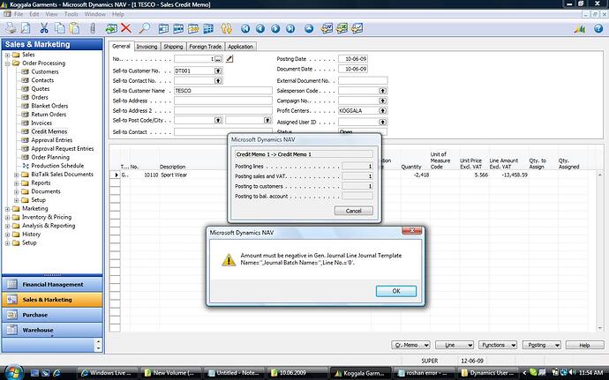
Task: Open the Functions dropdown button
Action: 498,345
